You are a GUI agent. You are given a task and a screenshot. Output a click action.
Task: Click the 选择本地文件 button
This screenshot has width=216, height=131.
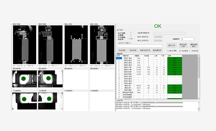tap(145, 50)
